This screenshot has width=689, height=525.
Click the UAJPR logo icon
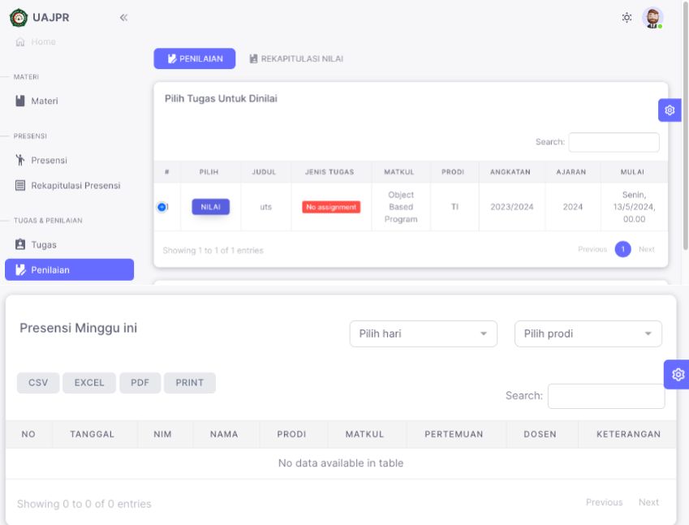18,18
